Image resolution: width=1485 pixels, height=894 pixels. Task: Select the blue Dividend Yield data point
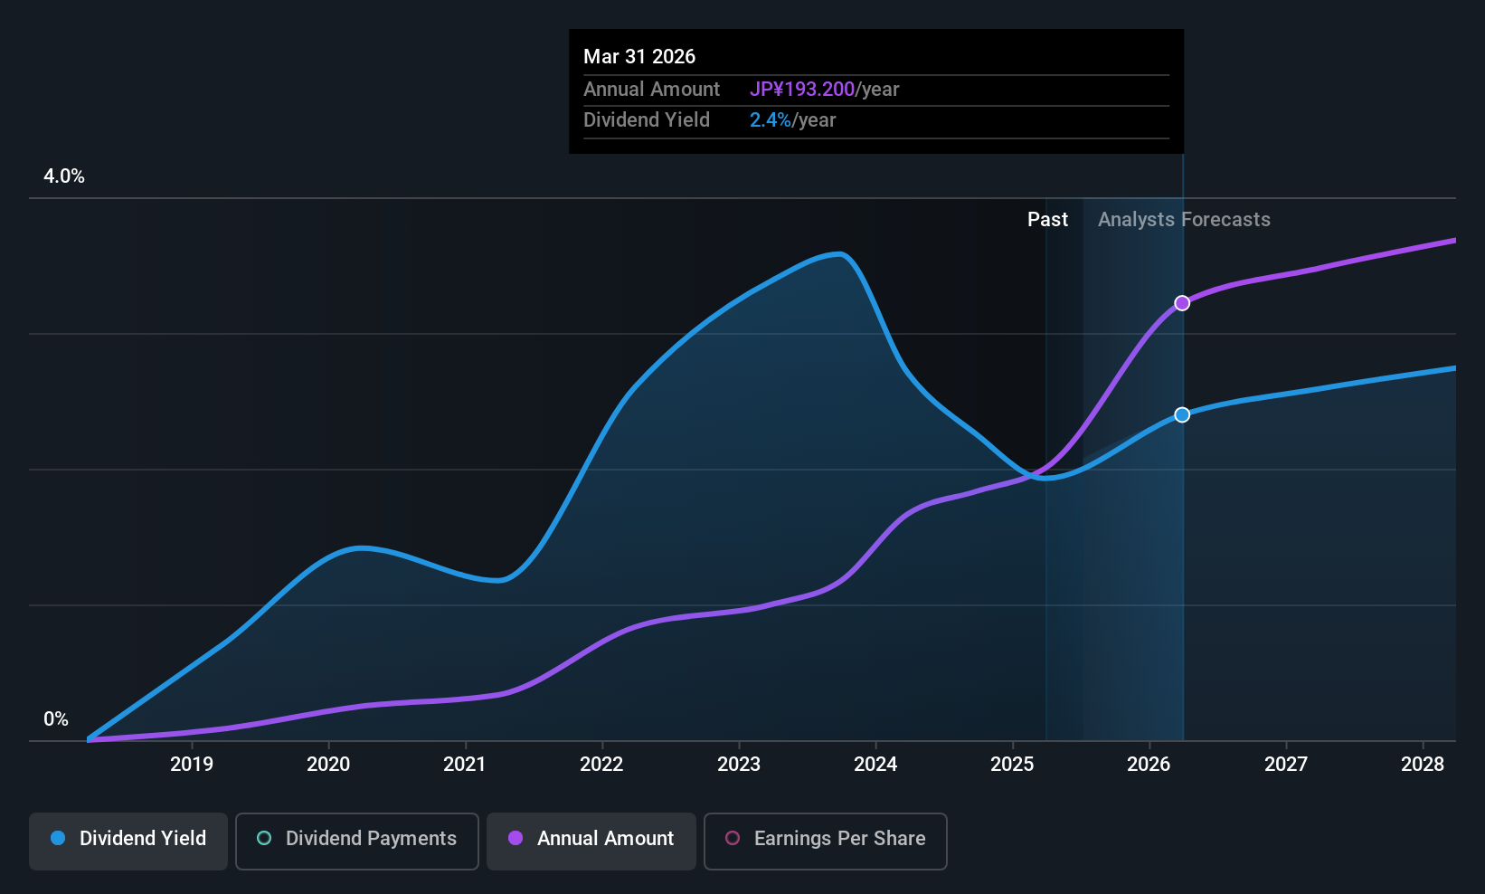coord(1182,415)
